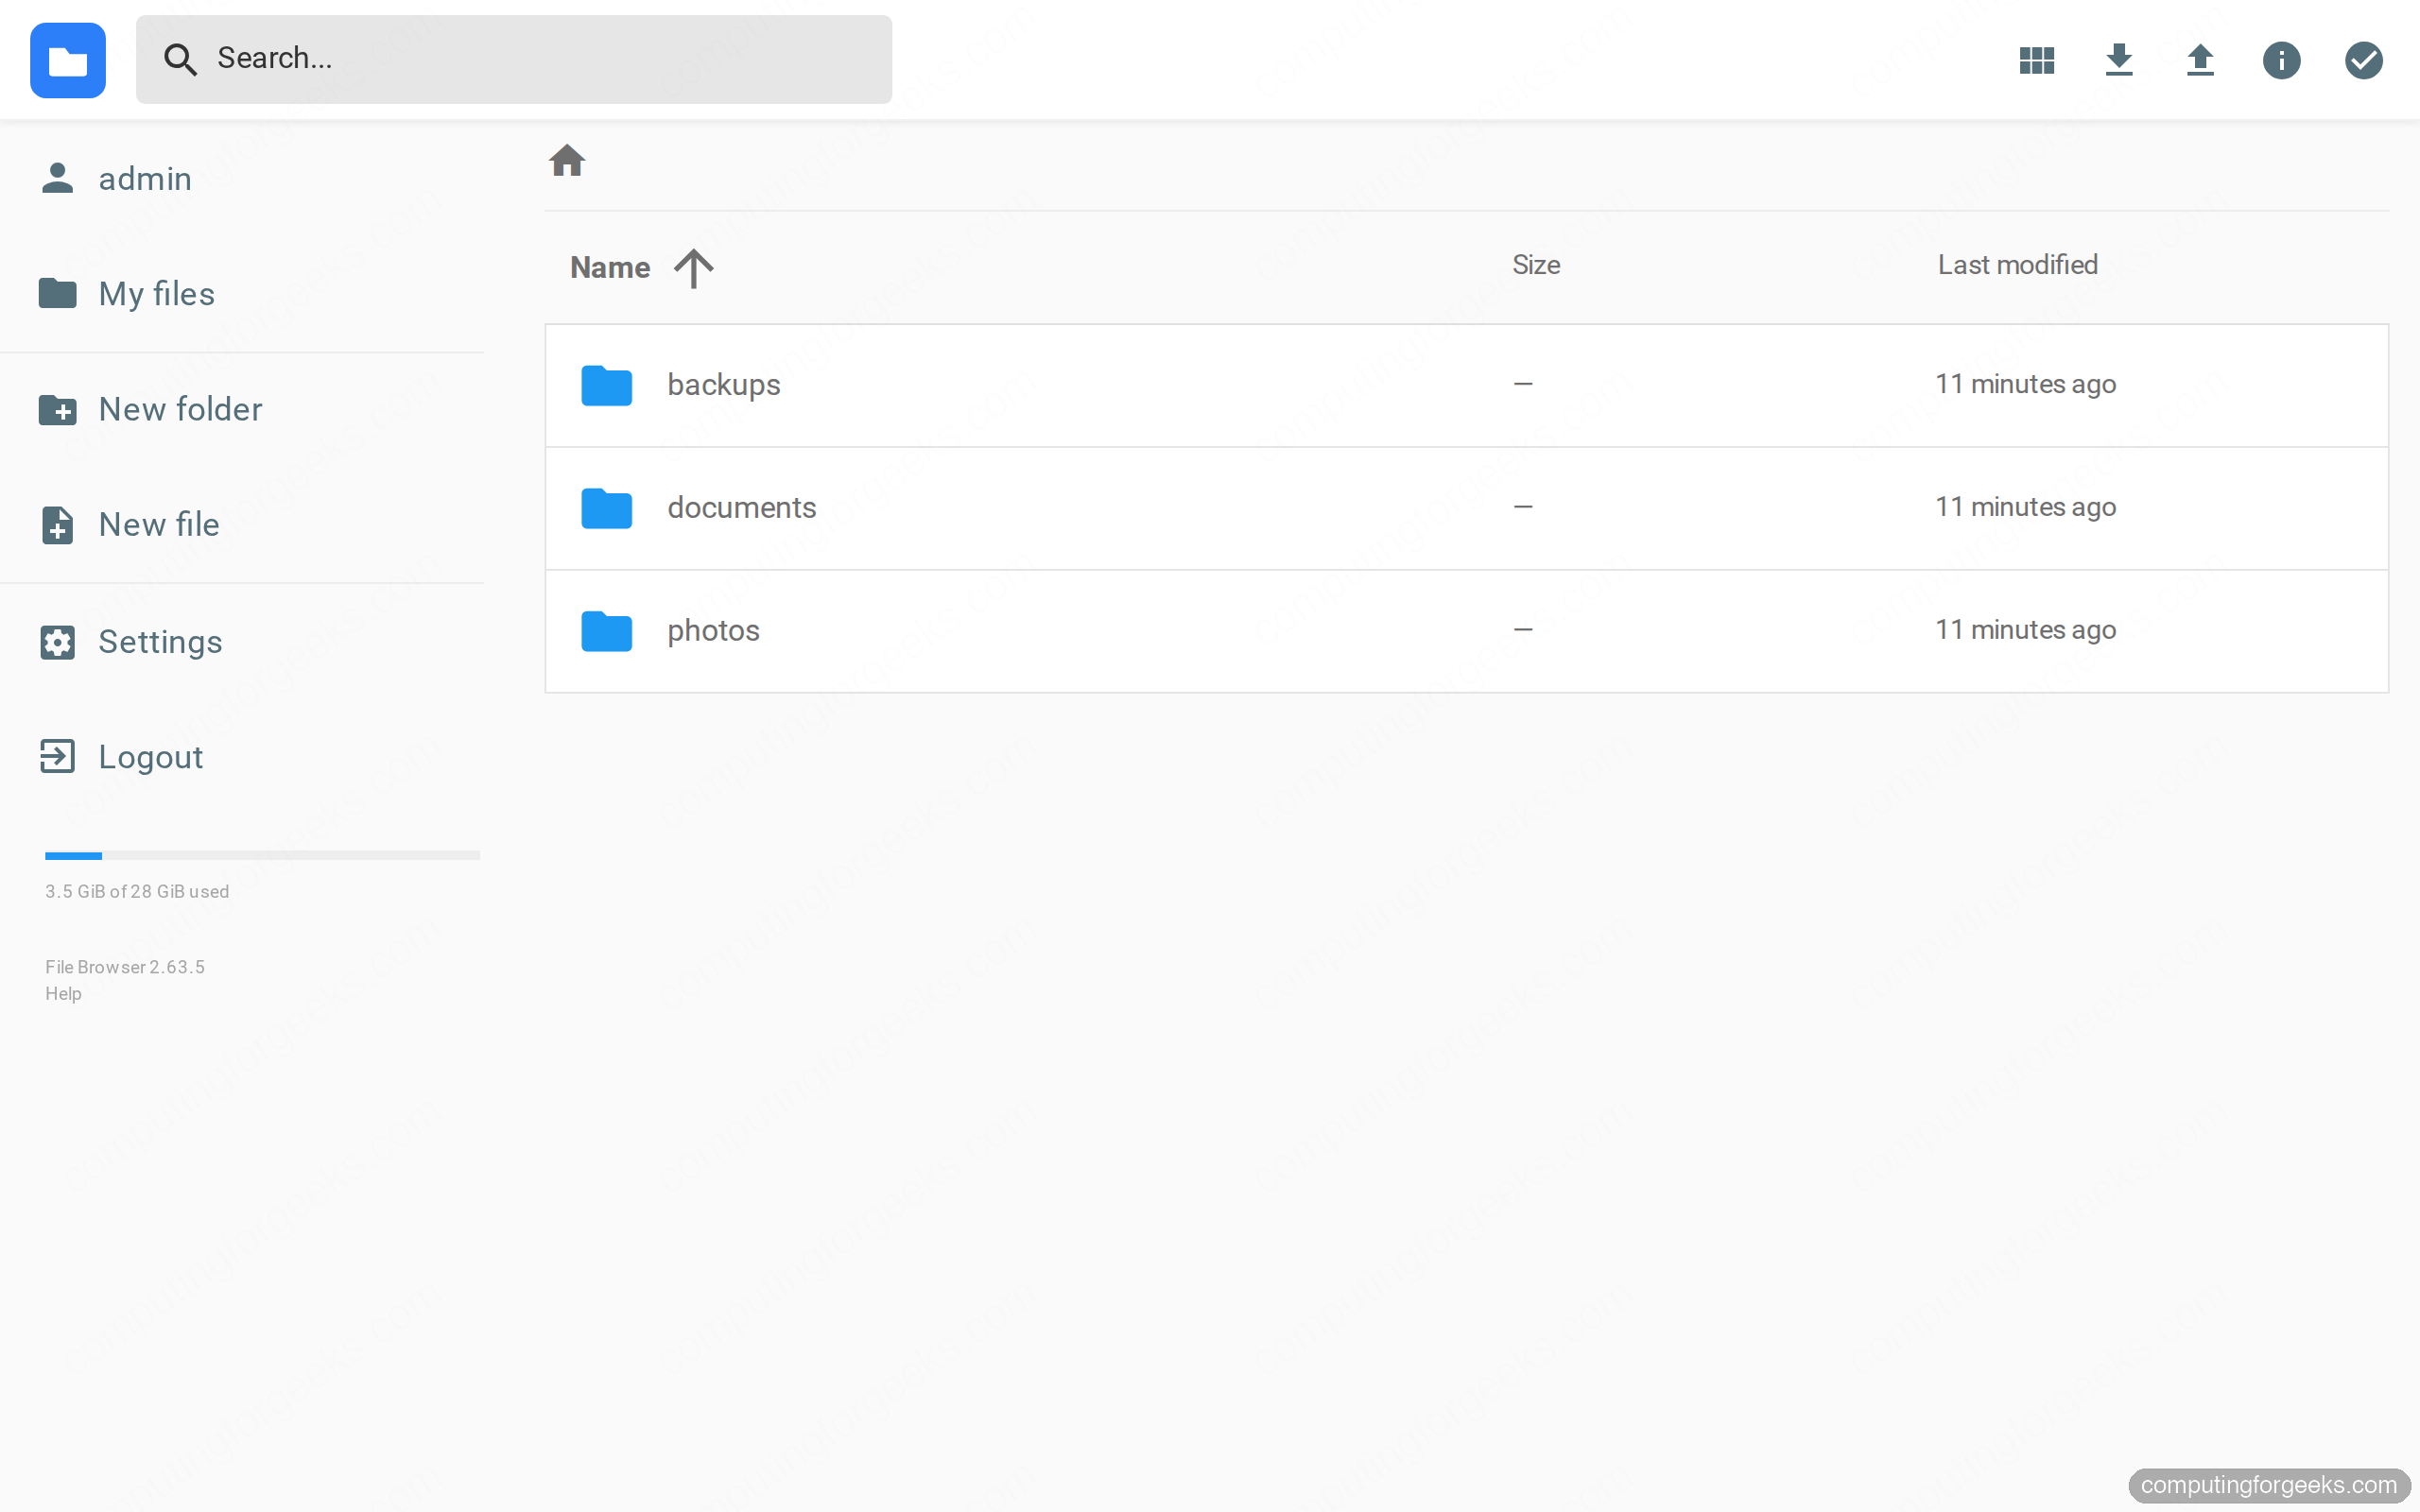Select the documents folder name

pyautogui.click(x=741, y=508)
